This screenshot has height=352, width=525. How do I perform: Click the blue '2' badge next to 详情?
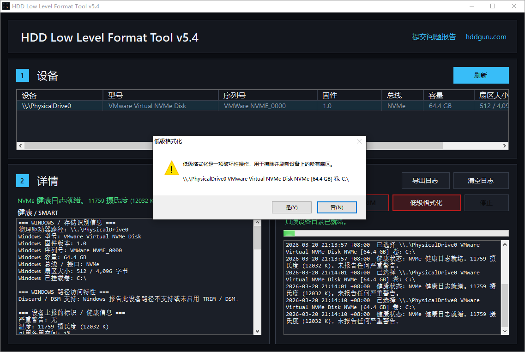click(23, 181)
